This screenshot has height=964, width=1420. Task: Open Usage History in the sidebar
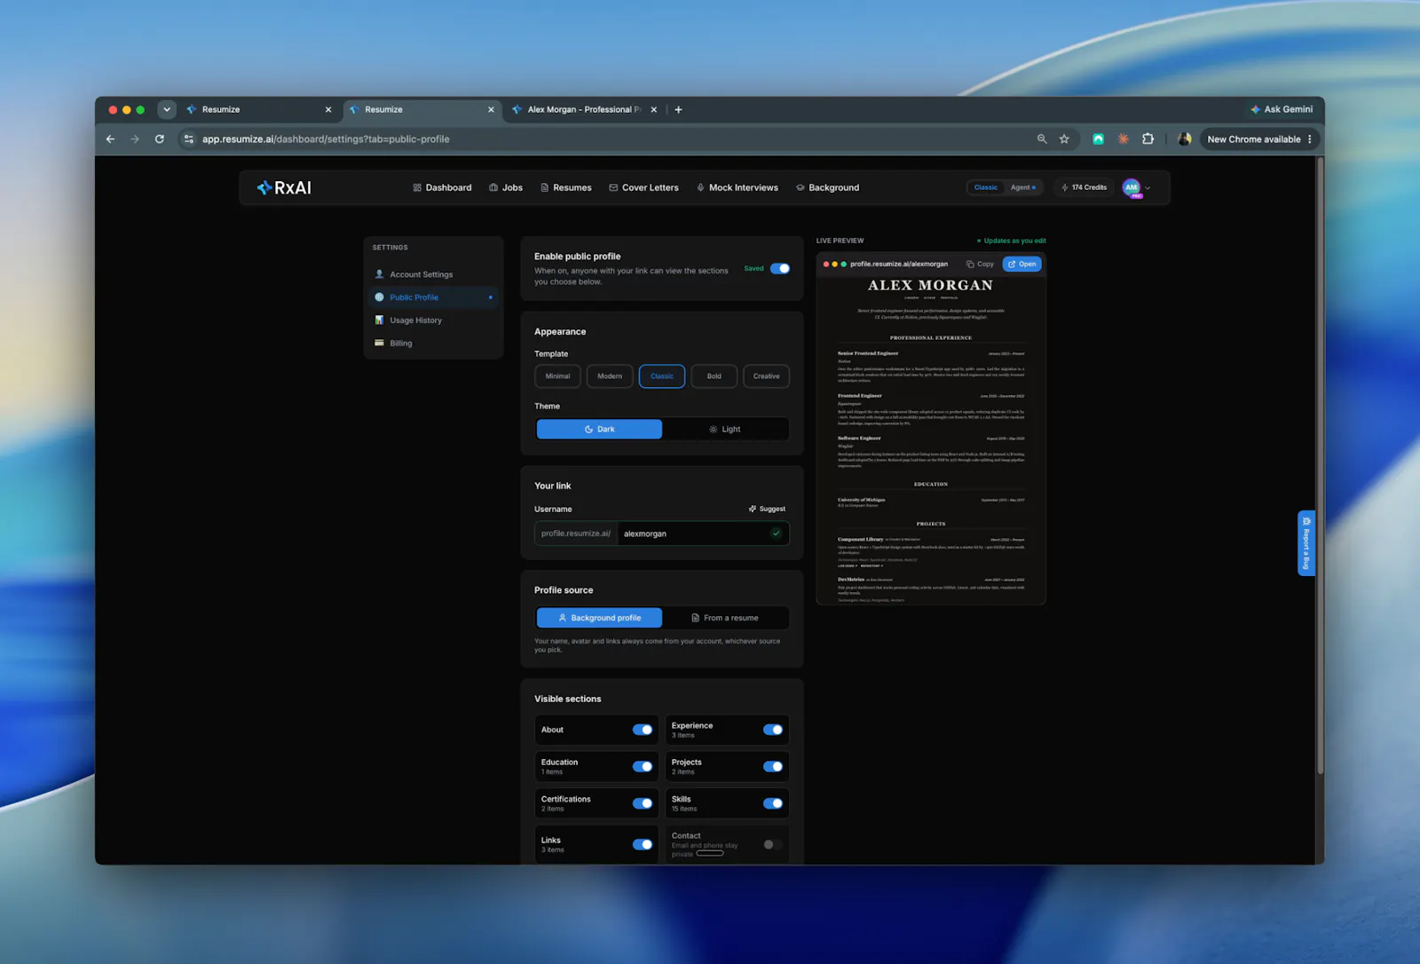coord(433,320)
